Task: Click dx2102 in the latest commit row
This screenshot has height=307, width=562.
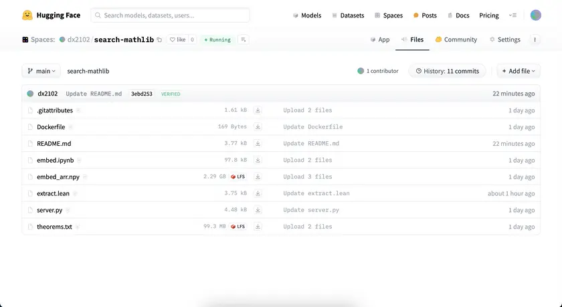Action: pyautogui.click(x=48, y=94)
